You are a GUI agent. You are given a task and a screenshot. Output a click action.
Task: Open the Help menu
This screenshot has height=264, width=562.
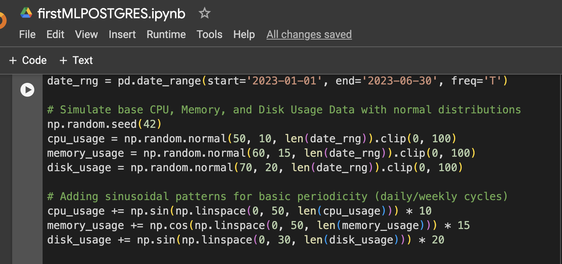pyautogui.click(x=244, y=35)
